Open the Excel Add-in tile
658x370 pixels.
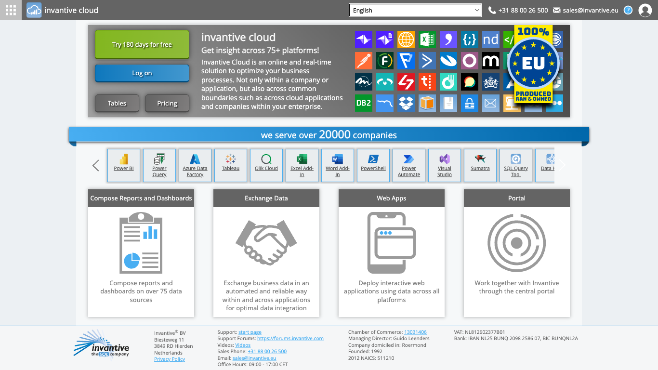tap(302, 165)
